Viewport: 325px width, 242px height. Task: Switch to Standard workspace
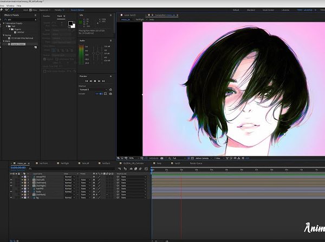click(251, 10)
